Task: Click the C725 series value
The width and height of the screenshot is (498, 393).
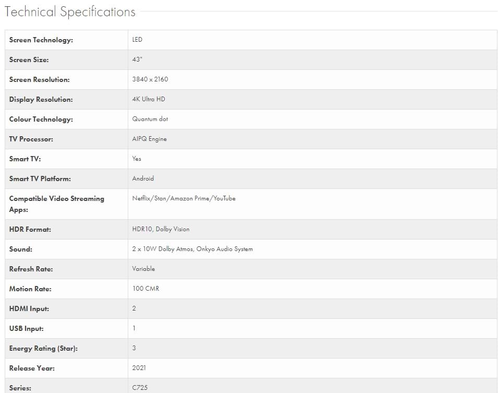Action: tap(140, 388)
